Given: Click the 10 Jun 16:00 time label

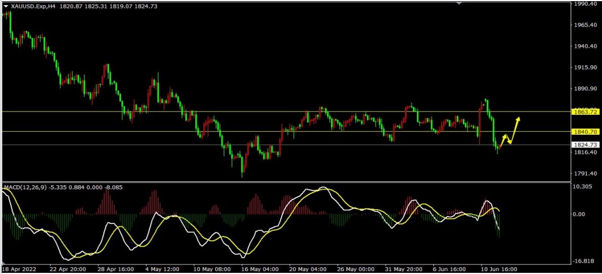Looking at the screenshot, I should click(x=498, y=269).
